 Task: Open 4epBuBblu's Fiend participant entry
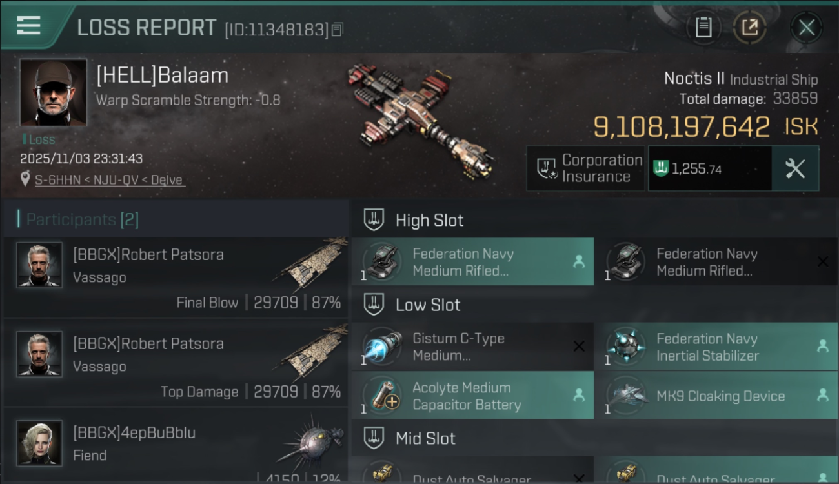176,445
